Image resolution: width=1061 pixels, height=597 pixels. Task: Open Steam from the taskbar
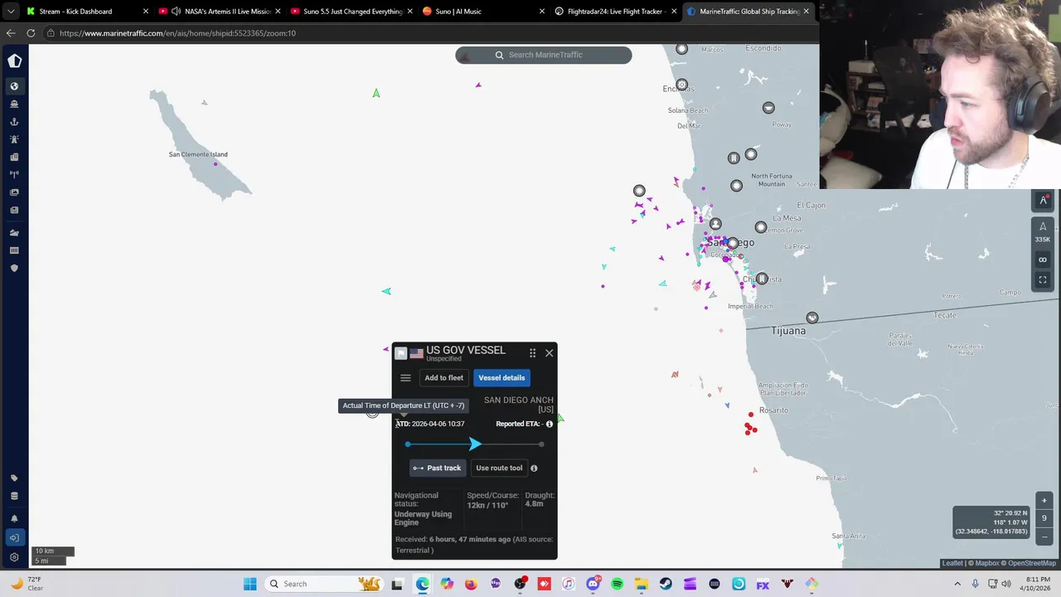click(x=666, y=584)
